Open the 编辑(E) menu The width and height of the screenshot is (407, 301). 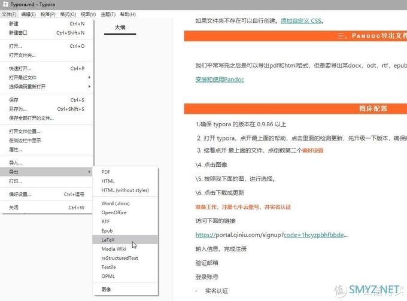point(28,14)
